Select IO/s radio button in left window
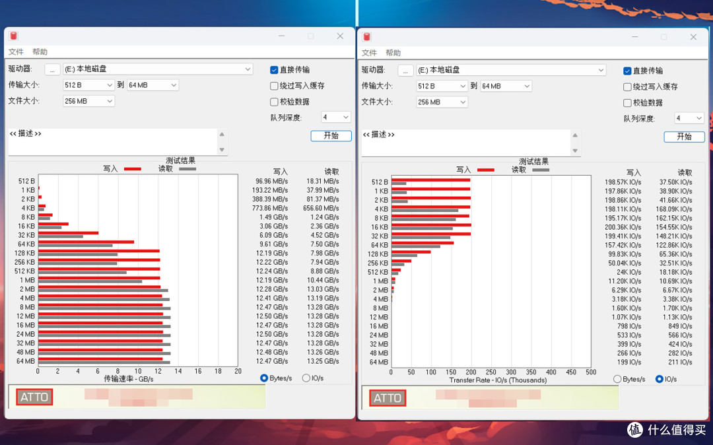The image size is (713, 445). [x=306, y=378]
